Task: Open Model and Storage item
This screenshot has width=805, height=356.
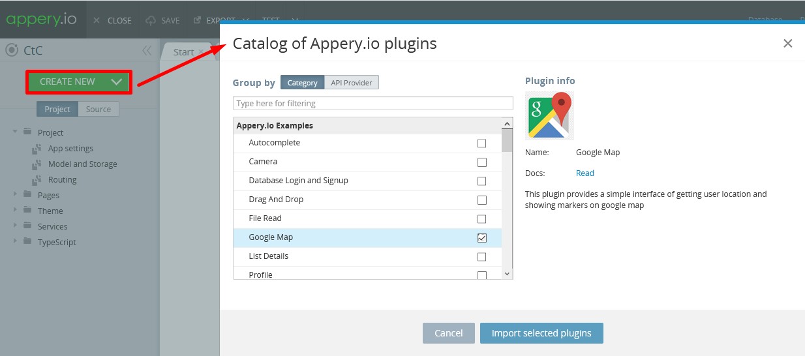Action: point(83,164)
